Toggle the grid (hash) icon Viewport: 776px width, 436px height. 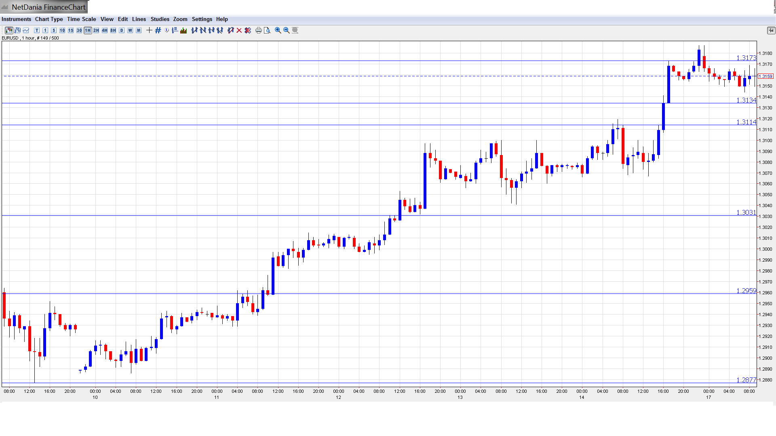(158, 30)
